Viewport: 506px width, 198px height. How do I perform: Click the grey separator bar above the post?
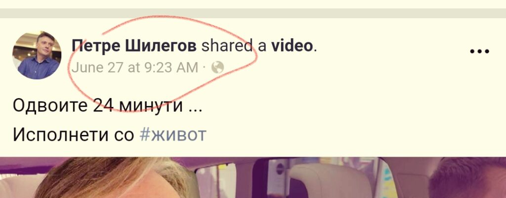pyautogui.click(x=253, y=13)
